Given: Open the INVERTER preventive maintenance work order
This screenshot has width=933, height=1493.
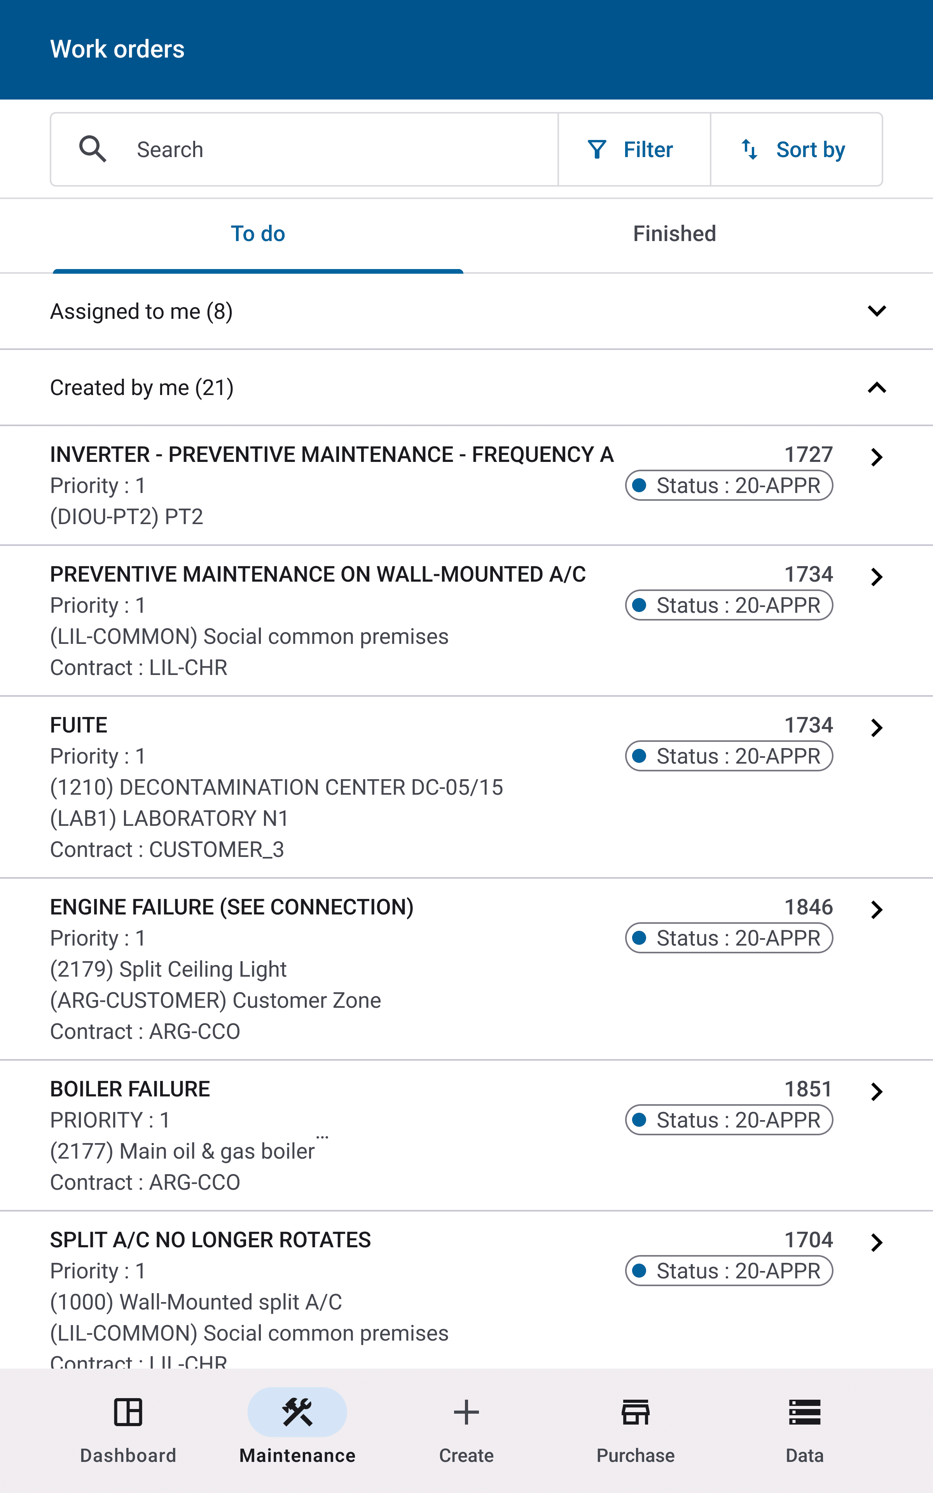Looking at the screenshot, I should (331, 455).
